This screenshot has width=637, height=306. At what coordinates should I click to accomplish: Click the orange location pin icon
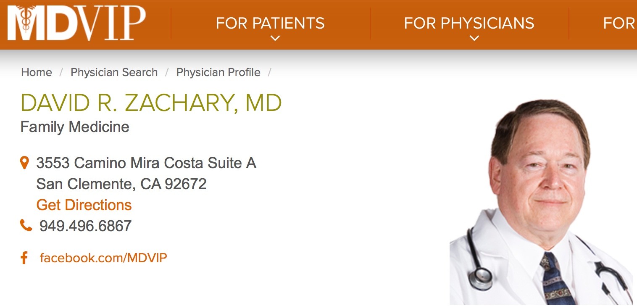pyautogui.click(x=25, y=163)
